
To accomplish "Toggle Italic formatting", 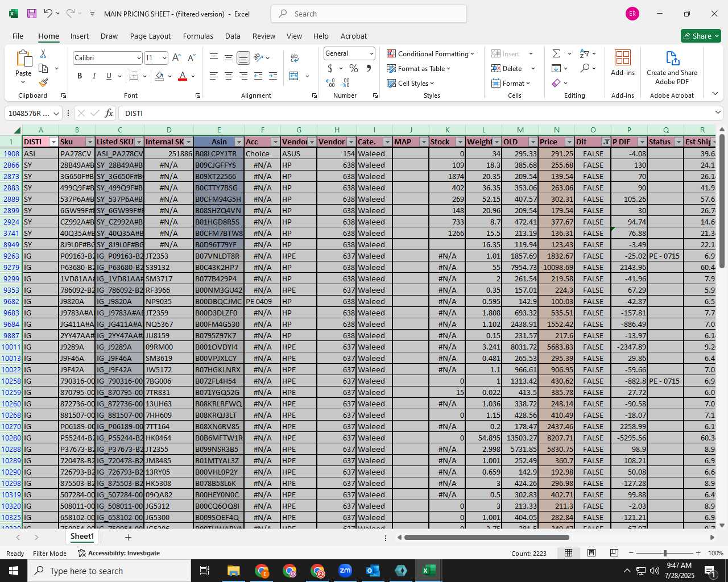I will pyautogui.click(x=94, y=76).
